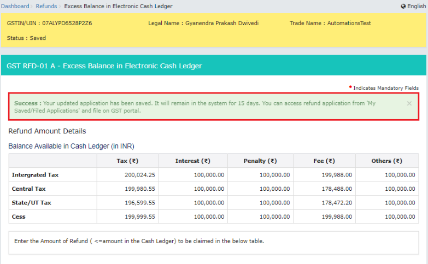The image size is (428, 264).
Task: Select the GSTIN/UIN value 07ALYPD6528P2Z6
Action: tap(67, 23)
